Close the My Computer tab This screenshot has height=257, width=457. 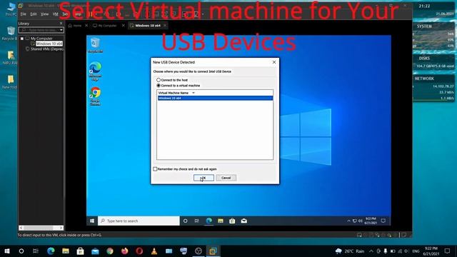(x=124, y=26)
